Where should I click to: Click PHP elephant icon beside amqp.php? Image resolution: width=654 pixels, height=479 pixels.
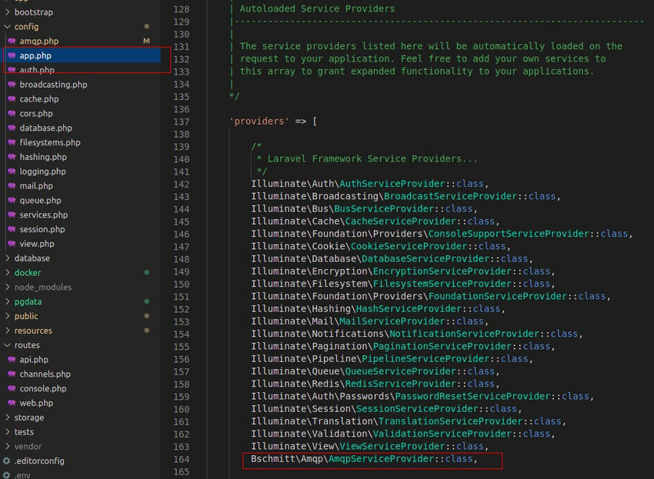pos(12,41)
